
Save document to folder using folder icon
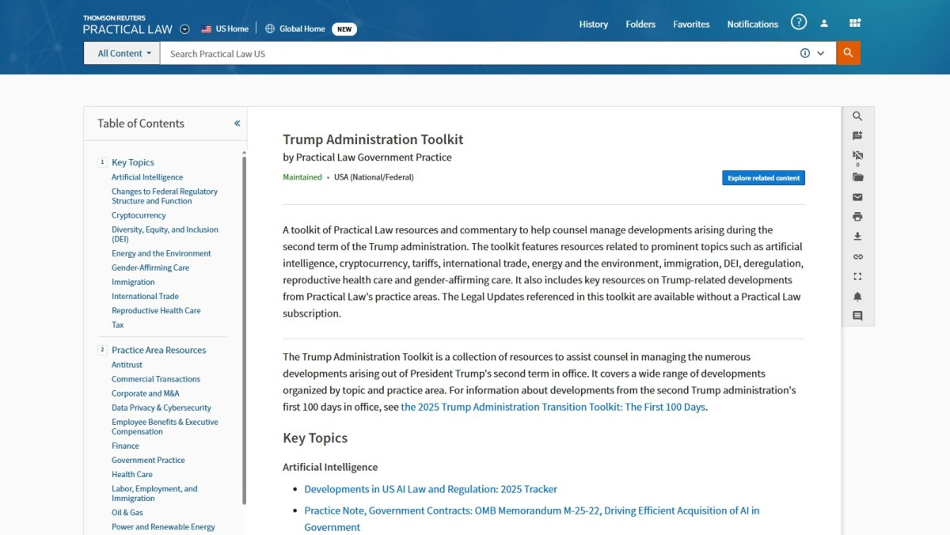[x=857, y=177]
